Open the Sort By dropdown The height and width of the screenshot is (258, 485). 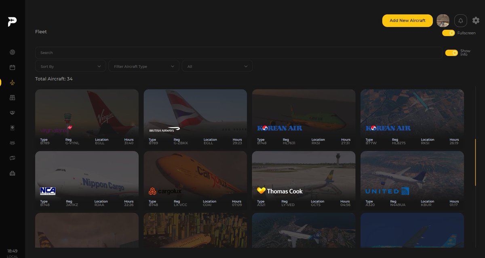coord(70,66)
